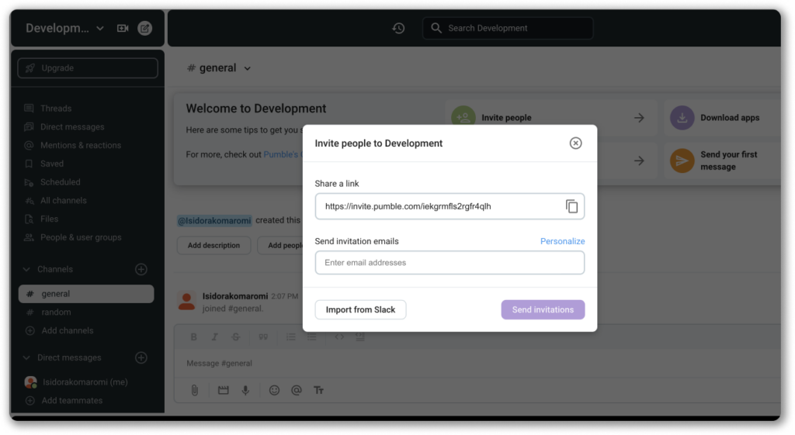Toggle strikethrough formatting
This screenshot has width=795, height=435.
click(x=236, y=337)
